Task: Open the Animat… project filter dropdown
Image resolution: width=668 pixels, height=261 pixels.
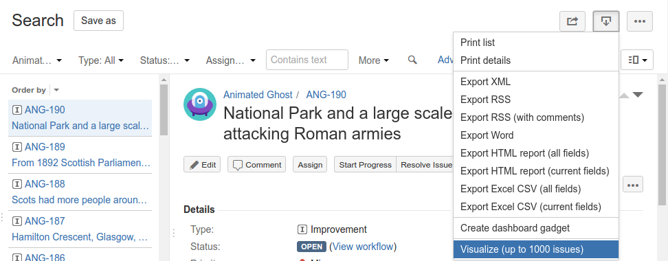Action: tap(37, 60)
